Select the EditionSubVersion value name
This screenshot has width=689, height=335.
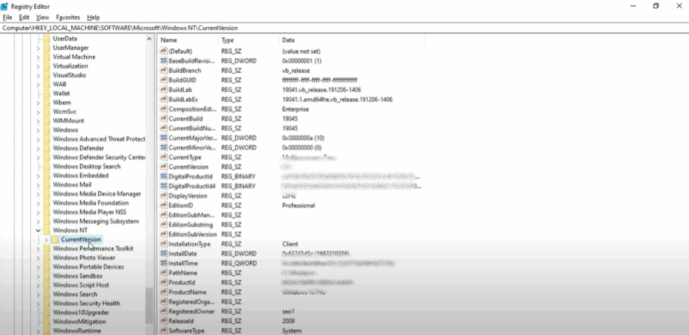point(192,235)
